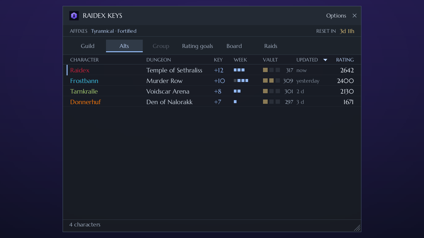424x238 pixels.
Task: Switch to the Guild tab
Action: point(88,46)
